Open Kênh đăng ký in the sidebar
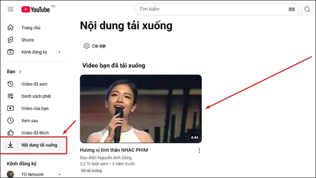This screenshot has height=178, width=316. pos(34,52)
